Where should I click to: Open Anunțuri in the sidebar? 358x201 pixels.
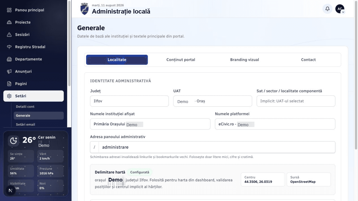(33, 71)
